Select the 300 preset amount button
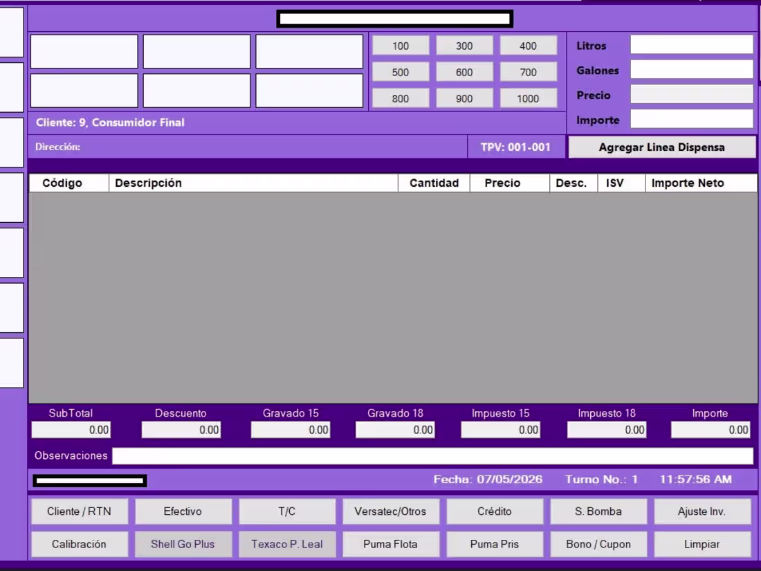Viewport: 761px width, 571px height. (x=464, y=46)
